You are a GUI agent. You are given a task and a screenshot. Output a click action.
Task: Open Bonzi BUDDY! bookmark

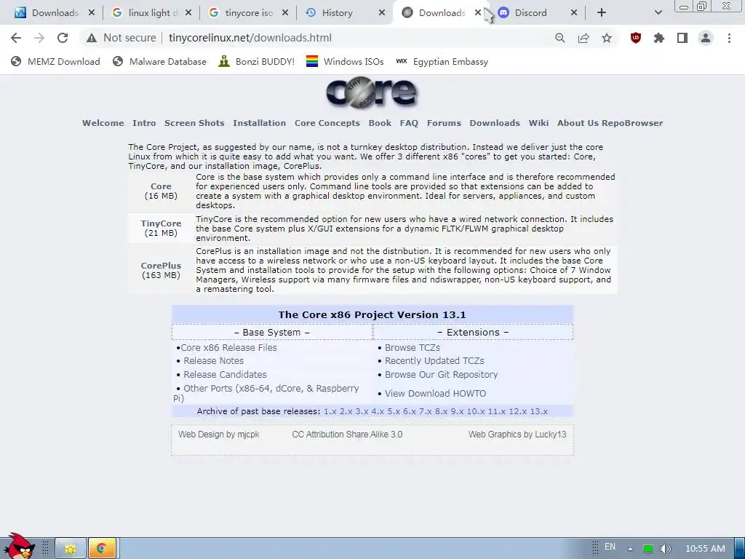pos(257,61)
